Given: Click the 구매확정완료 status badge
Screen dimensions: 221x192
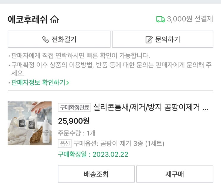Looking at the screenshot, I should pos(74,107).
